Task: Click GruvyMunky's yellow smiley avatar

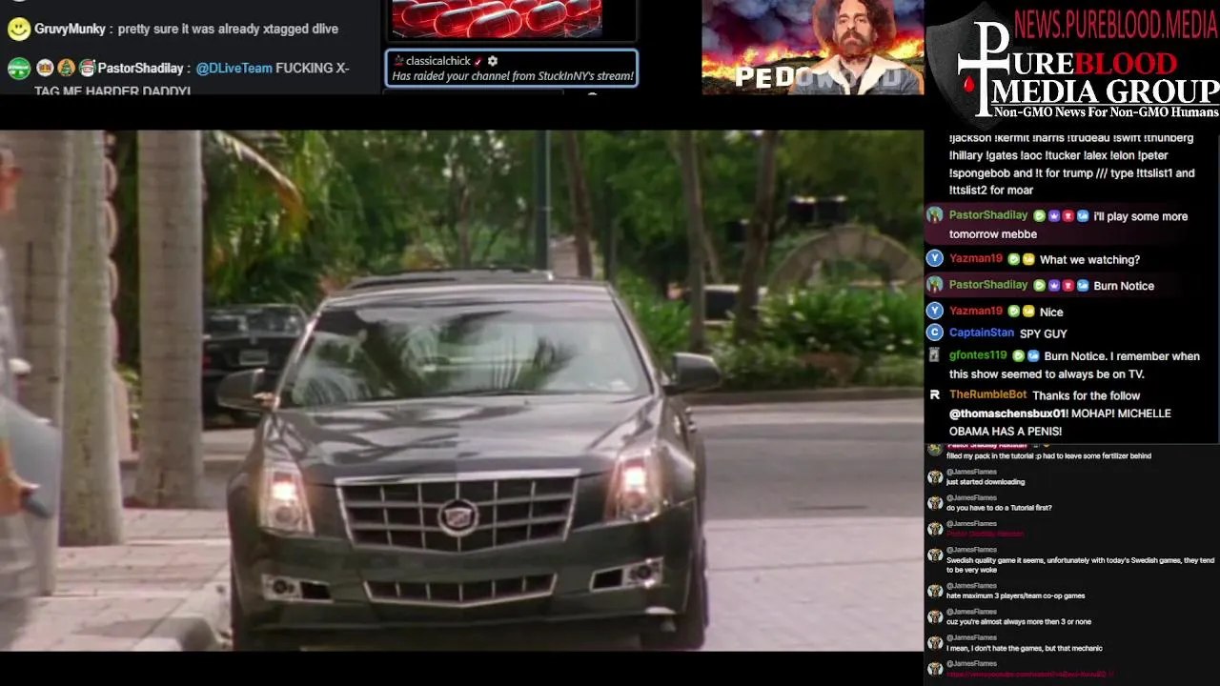Action: coord(18,29)
